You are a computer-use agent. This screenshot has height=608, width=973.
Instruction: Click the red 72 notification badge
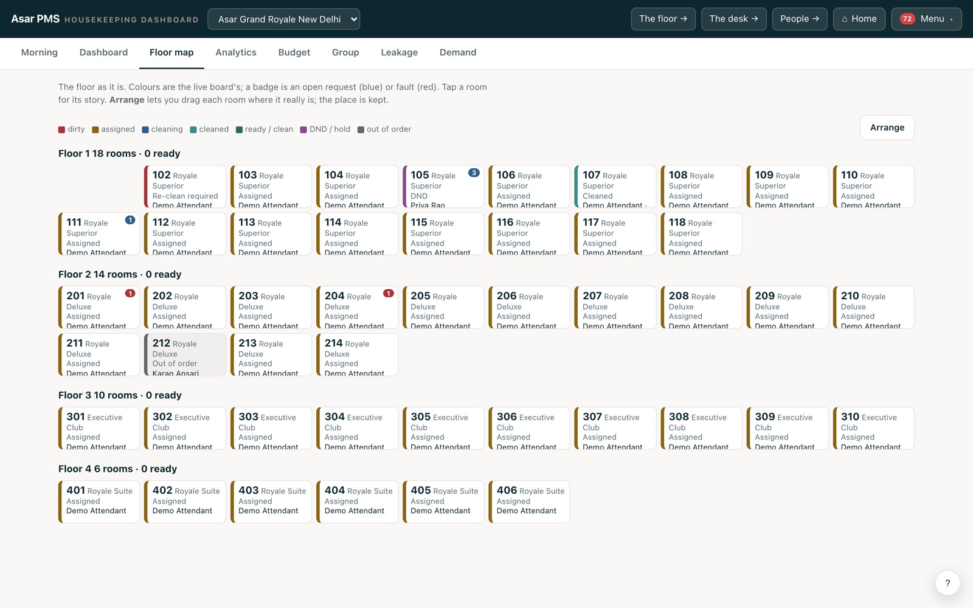907,19
